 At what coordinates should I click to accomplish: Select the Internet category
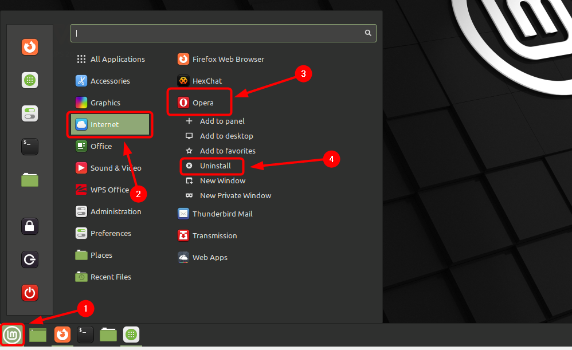point(110,125)
